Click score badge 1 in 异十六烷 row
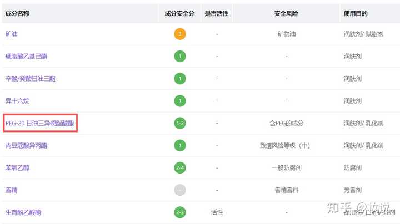This screenshot has width=400, height=224. pos(179,101)
